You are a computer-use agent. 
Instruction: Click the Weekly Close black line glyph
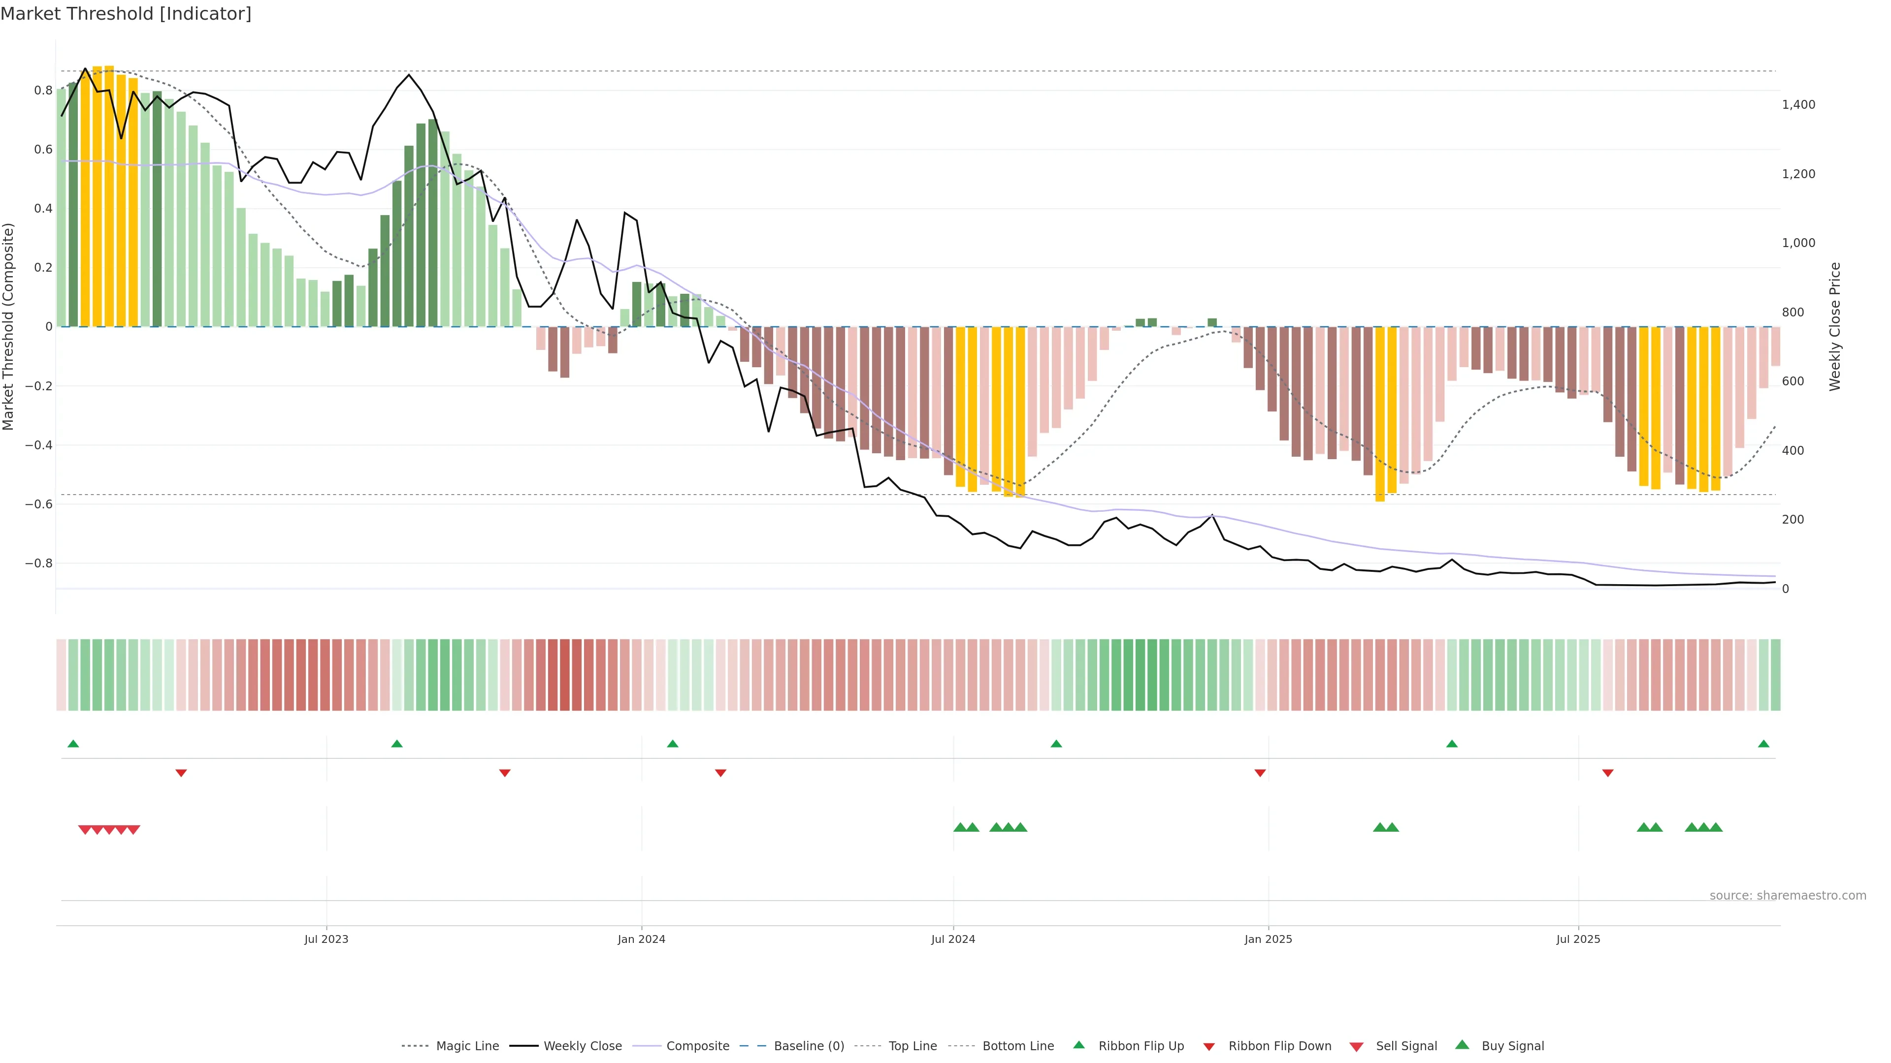pyautogui.click(x=524, y=1046)
